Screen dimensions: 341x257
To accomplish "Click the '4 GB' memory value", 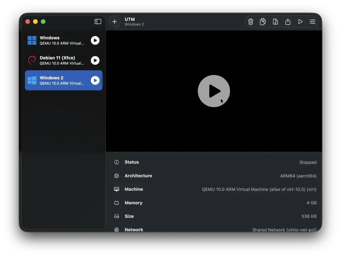I will (x=311, y=203).
